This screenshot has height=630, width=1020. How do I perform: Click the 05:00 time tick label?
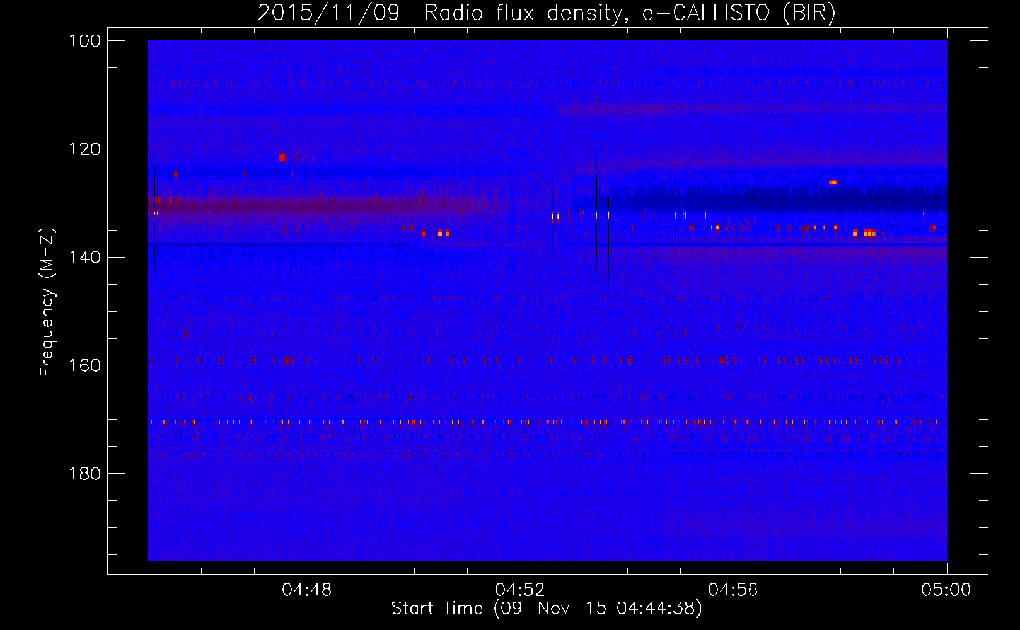946,590
